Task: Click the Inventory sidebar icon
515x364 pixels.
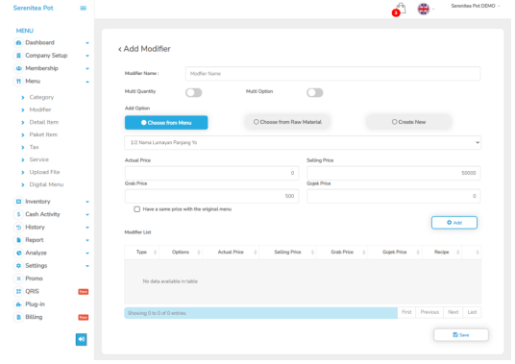Action: pos(18,202)
